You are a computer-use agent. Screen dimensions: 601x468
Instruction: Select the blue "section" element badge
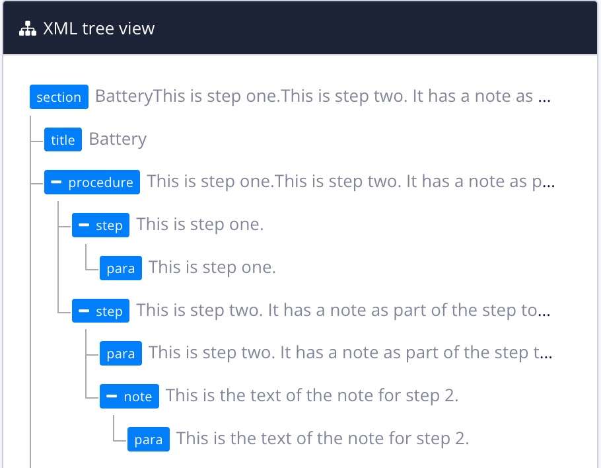(59, 97)
